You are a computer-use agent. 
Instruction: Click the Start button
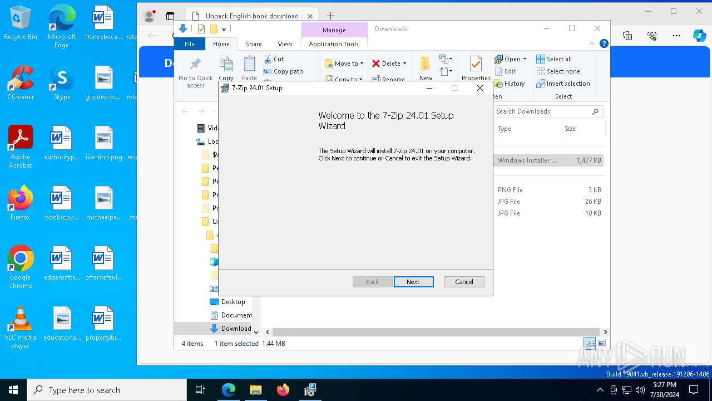coord(13,390)
